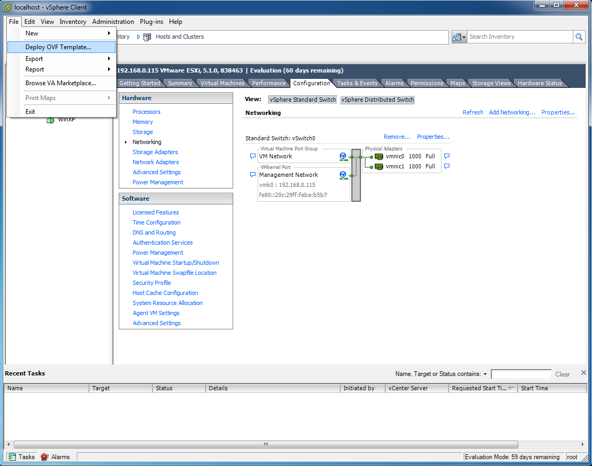Switch to the Performance tab

pos(269,83)
